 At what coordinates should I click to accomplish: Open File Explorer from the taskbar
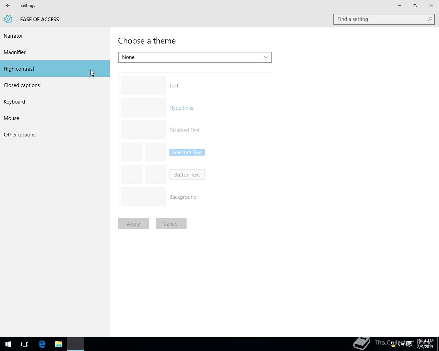(x=58, y=344)
